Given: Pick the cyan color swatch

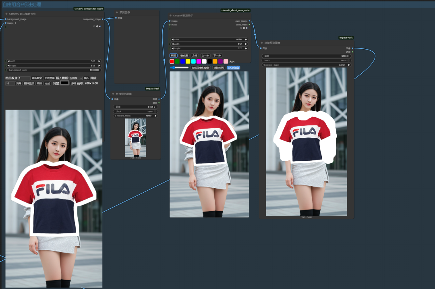Looking at the screenshot, I should pyautogui.click(x=193, y=61).
